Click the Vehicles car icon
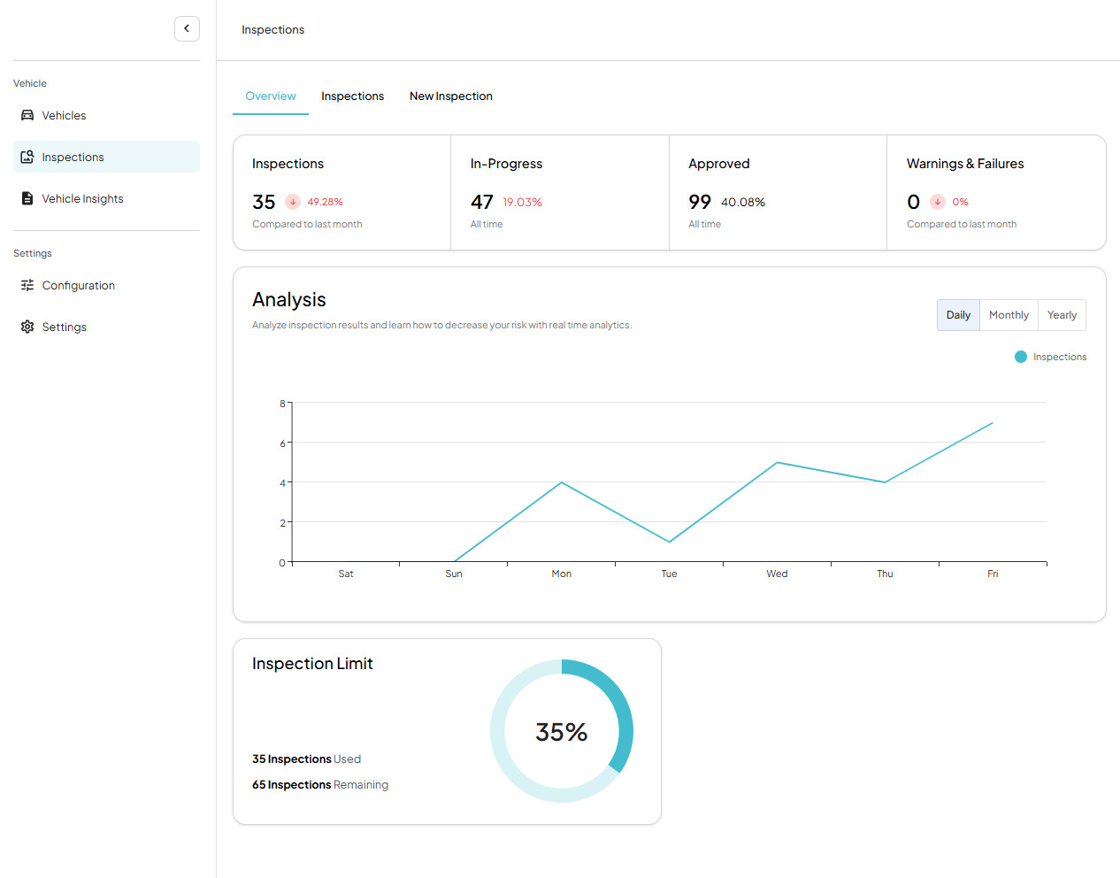The image size is (1120, 878). click(27, 115)
